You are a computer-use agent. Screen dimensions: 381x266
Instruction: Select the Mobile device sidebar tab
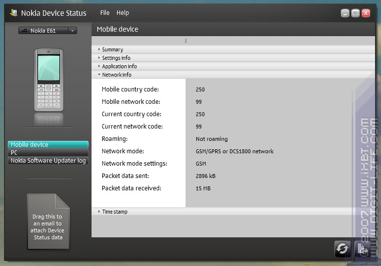48,145
